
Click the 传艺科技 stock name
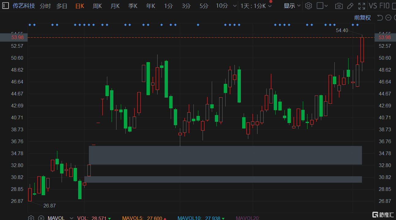click(x=24, y=6)
